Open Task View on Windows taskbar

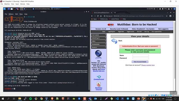tap(14, 98)
